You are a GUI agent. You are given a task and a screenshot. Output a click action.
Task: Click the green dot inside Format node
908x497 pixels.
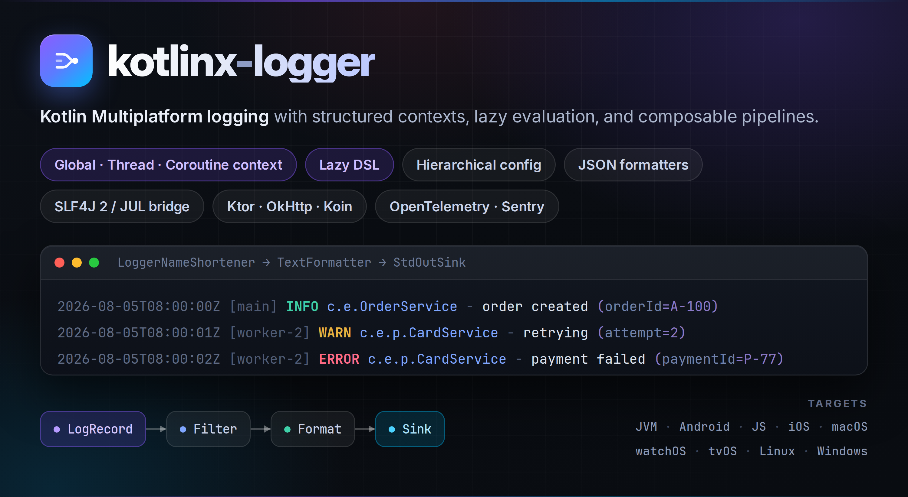[287, 429]
